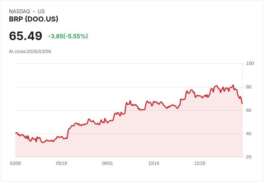Click the NASDAQ exchange label
Image resolution: width=264 pixels, height=182 pixels.
coord(19,11)
